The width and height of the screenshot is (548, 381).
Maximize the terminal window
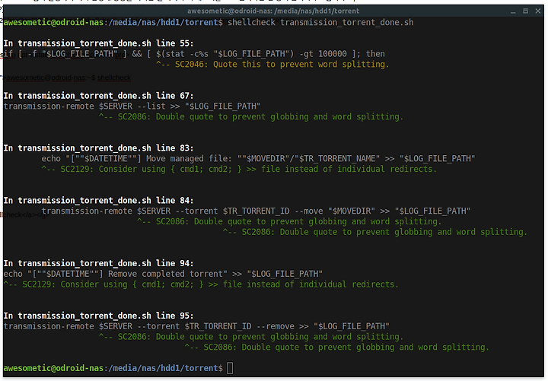tap(525, 11)
